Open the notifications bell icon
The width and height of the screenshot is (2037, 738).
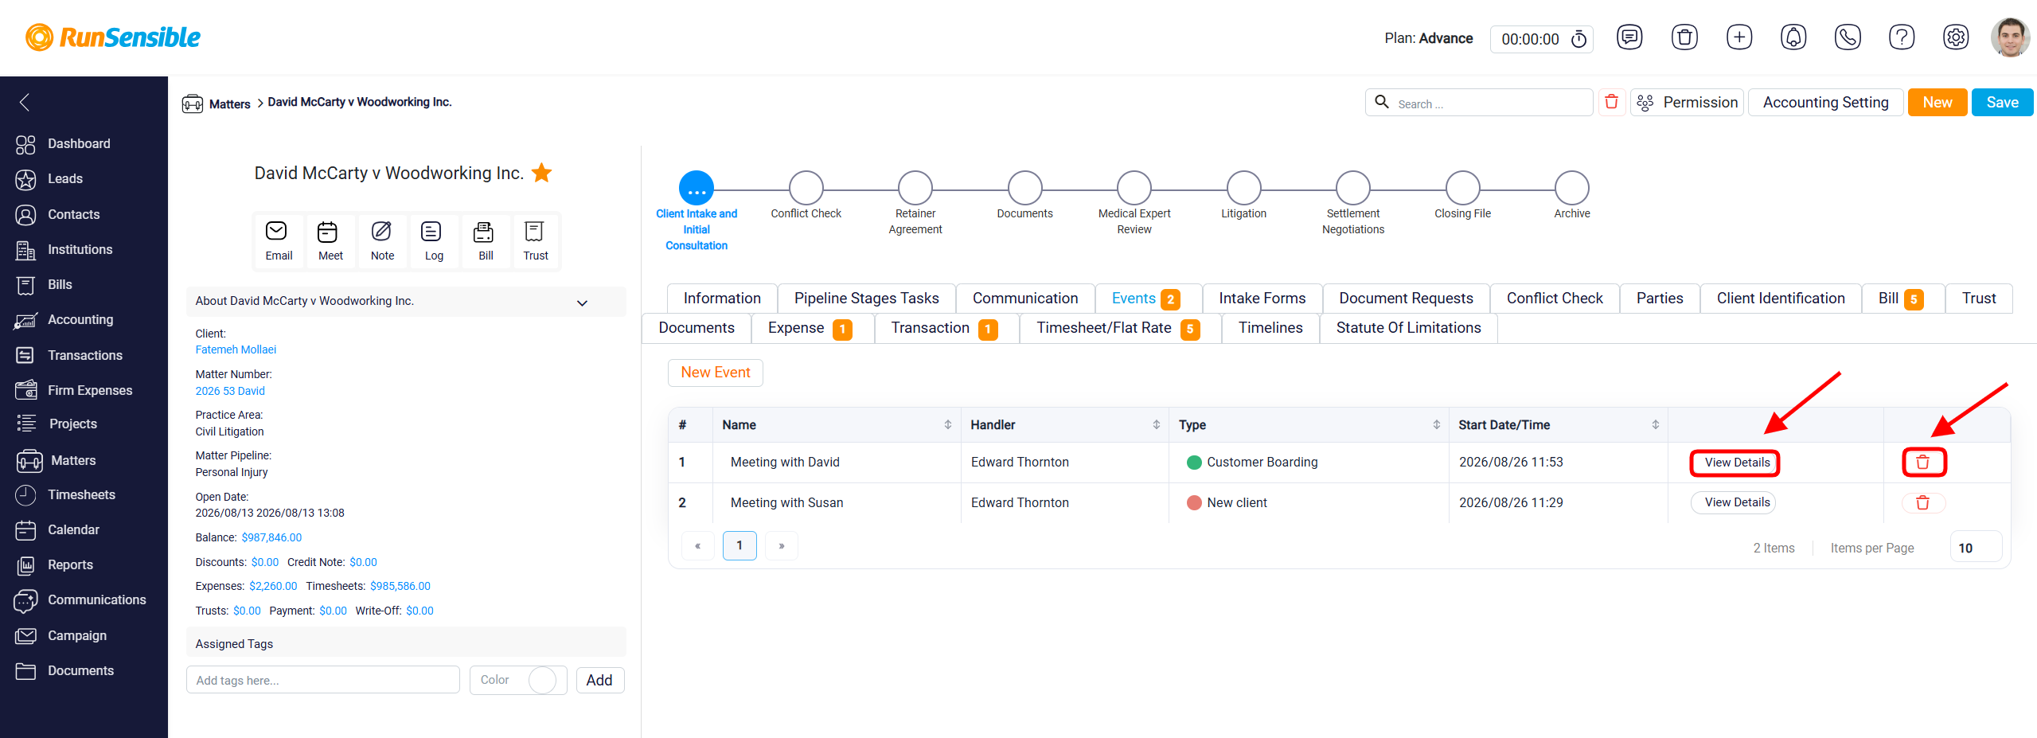pos(1793,37)
